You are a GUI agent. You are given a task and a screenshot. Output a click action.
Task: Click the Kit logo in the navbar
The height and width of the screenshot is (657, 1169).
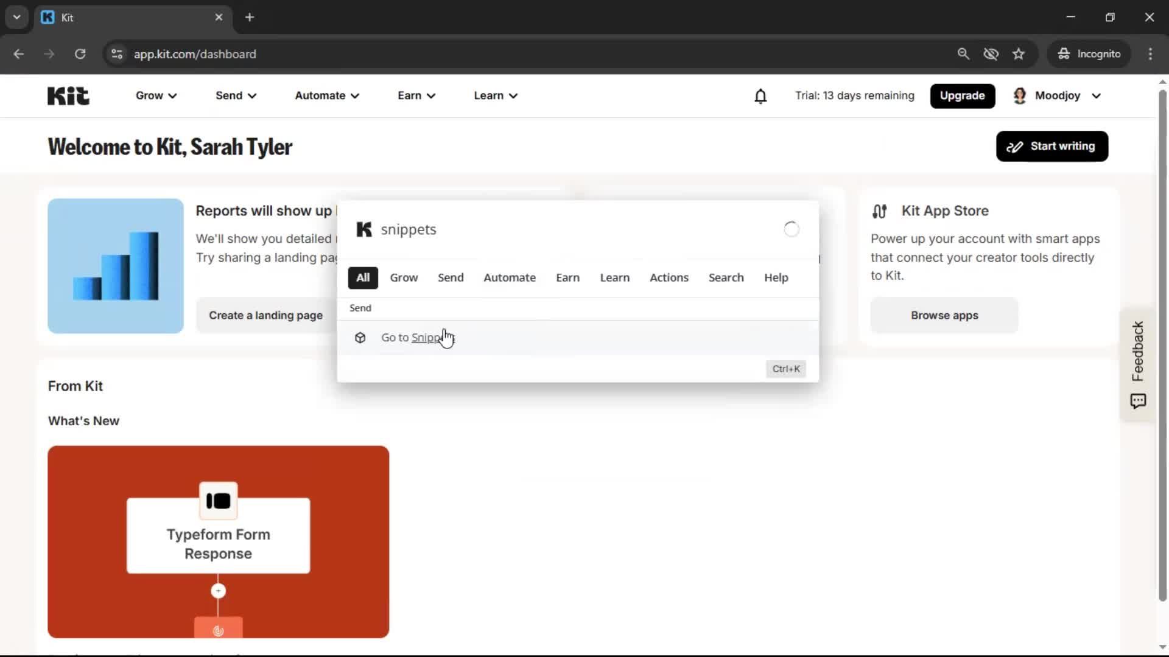click(67, 96)
